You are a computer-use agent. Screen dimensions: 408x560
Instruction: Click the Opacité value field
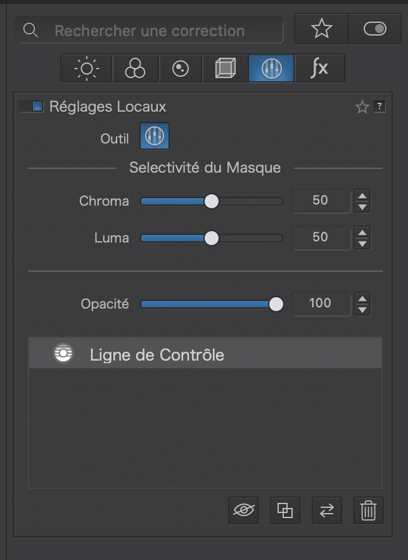click(x=321, y=303)
